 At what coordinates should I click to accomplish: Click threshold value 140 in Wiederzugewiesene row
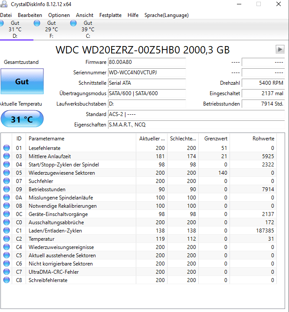click(x=223, y=173)
